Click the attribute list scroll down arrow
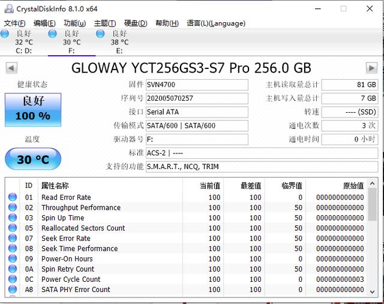 (373, 291)
